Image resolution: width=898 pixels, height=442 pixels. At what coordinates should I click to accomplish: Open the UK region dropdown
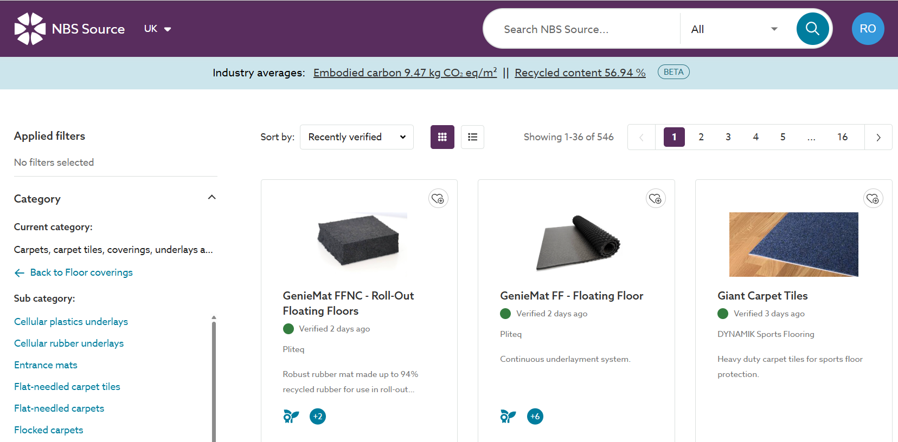[158, 29]
